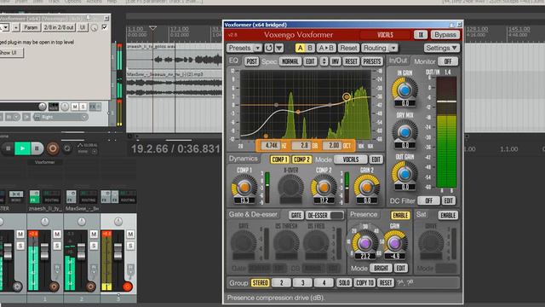
Task: Click the Dynamics mode EDIT button
Action: [x=376, y=159]
